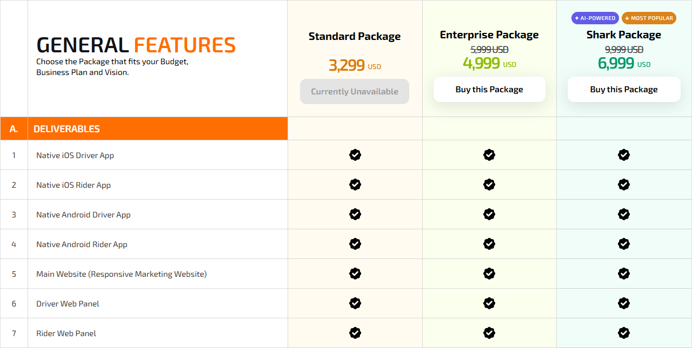Buy the Shark Package
This screenshot has height=348, width=692.
tap(624, 89)
